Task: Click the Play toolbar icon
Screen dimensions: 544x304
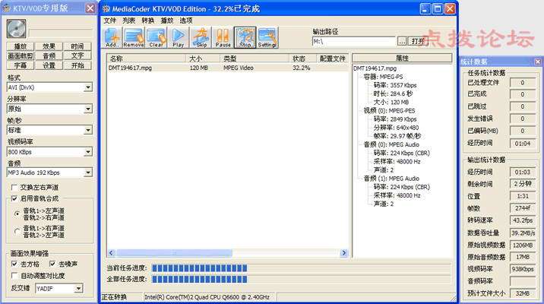Action: point(179,37)
